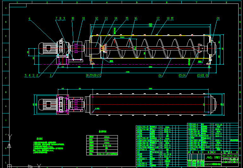Screen dimensions: 243x168
Task: Select part balloon number 1
Action: point(51,75)
